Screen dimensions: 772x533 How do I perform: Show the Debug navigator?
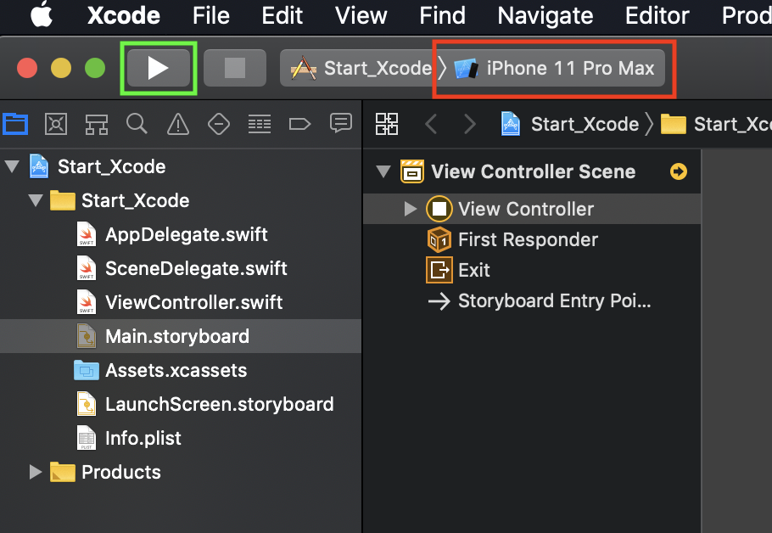[x=260, y=124]
